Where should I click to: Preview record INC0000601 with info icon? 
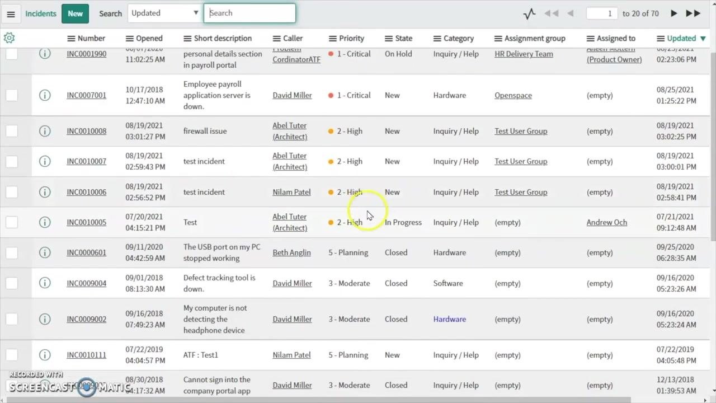pos(45,252)
